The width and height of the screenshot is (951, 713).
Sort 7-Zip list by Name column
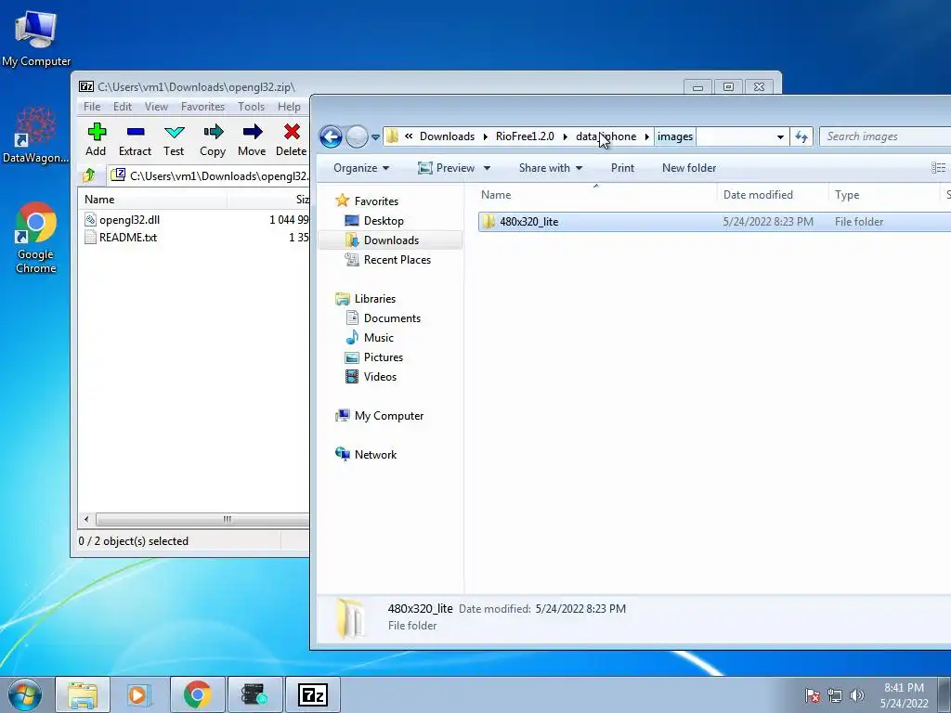click(151, 200)
